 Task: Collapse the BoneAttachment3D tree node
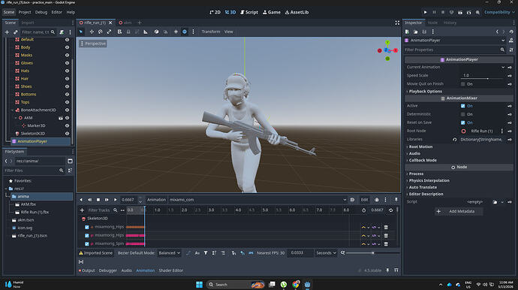pyautogui.click(x=13, y=110)
